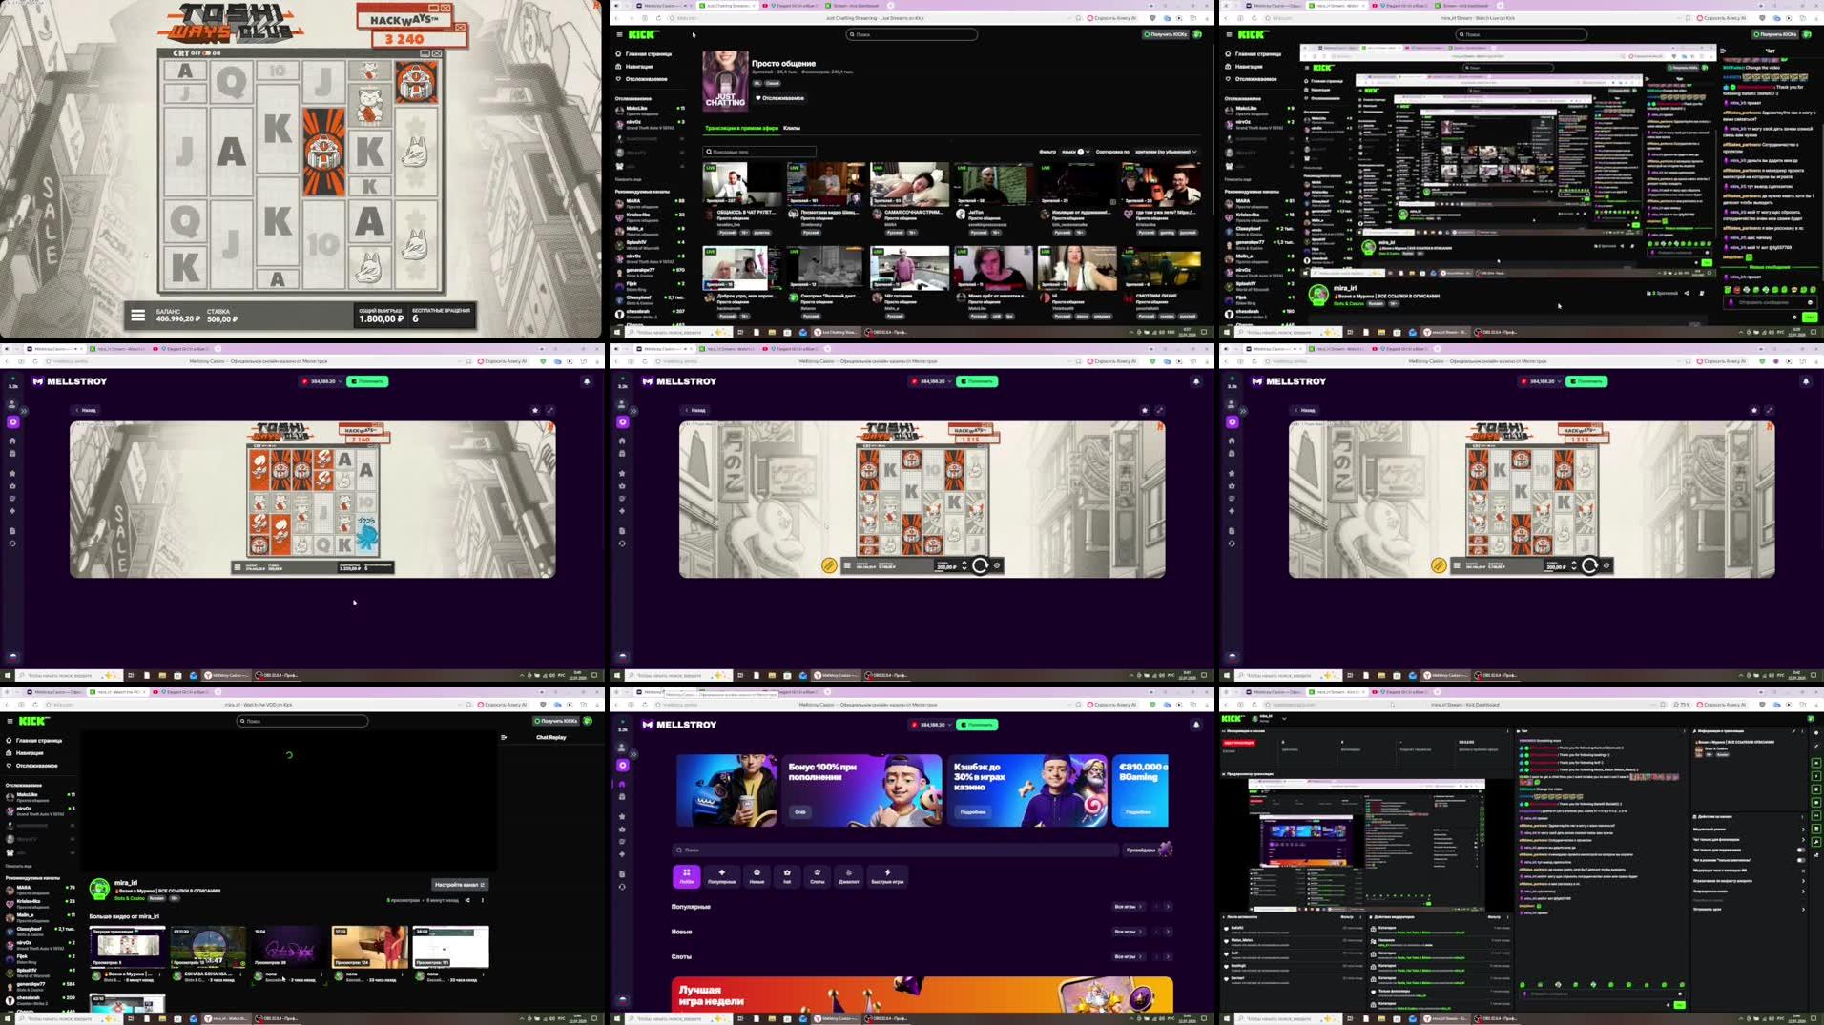
Task: Switch to the Клипы tab on Kick
Action: (x=792, y=128)
